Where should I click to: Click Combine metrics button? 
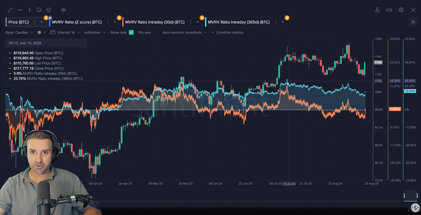[227, 32]
